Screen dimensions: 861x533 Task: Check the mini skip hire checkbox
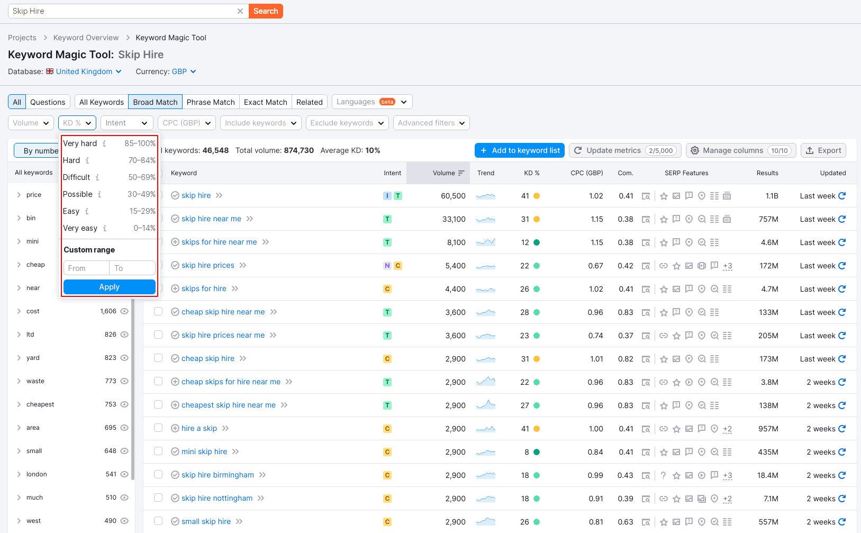coord(158,451)
